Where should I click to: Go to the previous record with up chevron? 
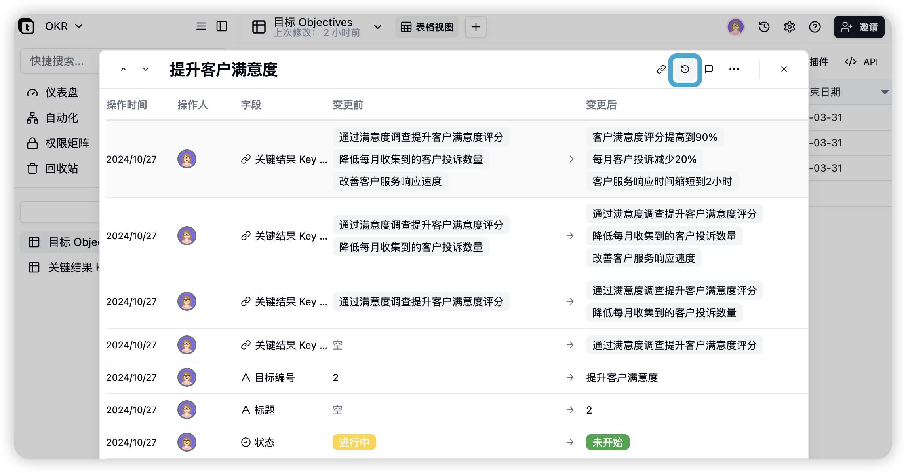pyautogui.click(x=124, y=70)
